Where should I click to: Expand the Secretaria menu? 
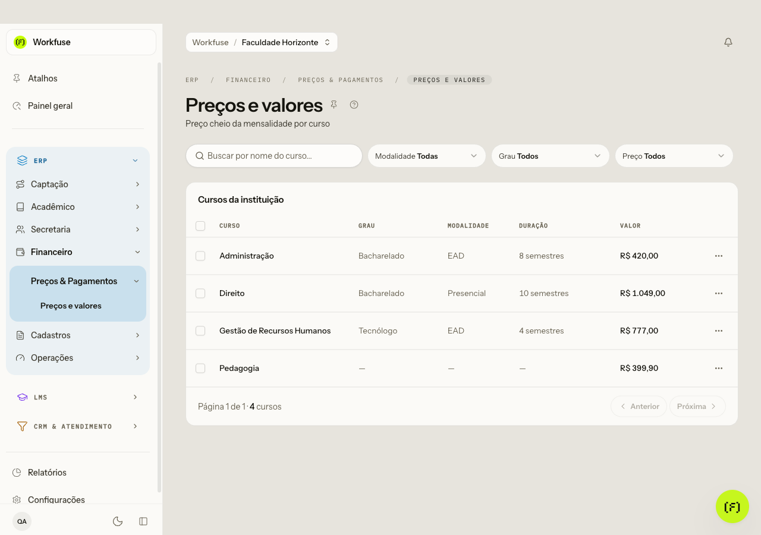coord(78,229)
